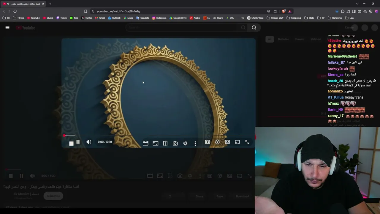Click the mirror flip icon in the player bar
The height and width of the screenshot is (214, 380).
pos(165,143)
